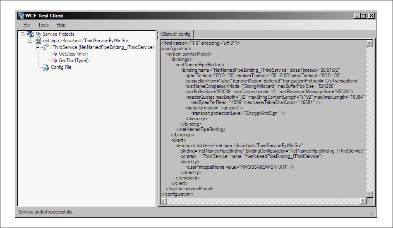Close the WCF Test Client window

pyautogui.click(x=372, y=16)
